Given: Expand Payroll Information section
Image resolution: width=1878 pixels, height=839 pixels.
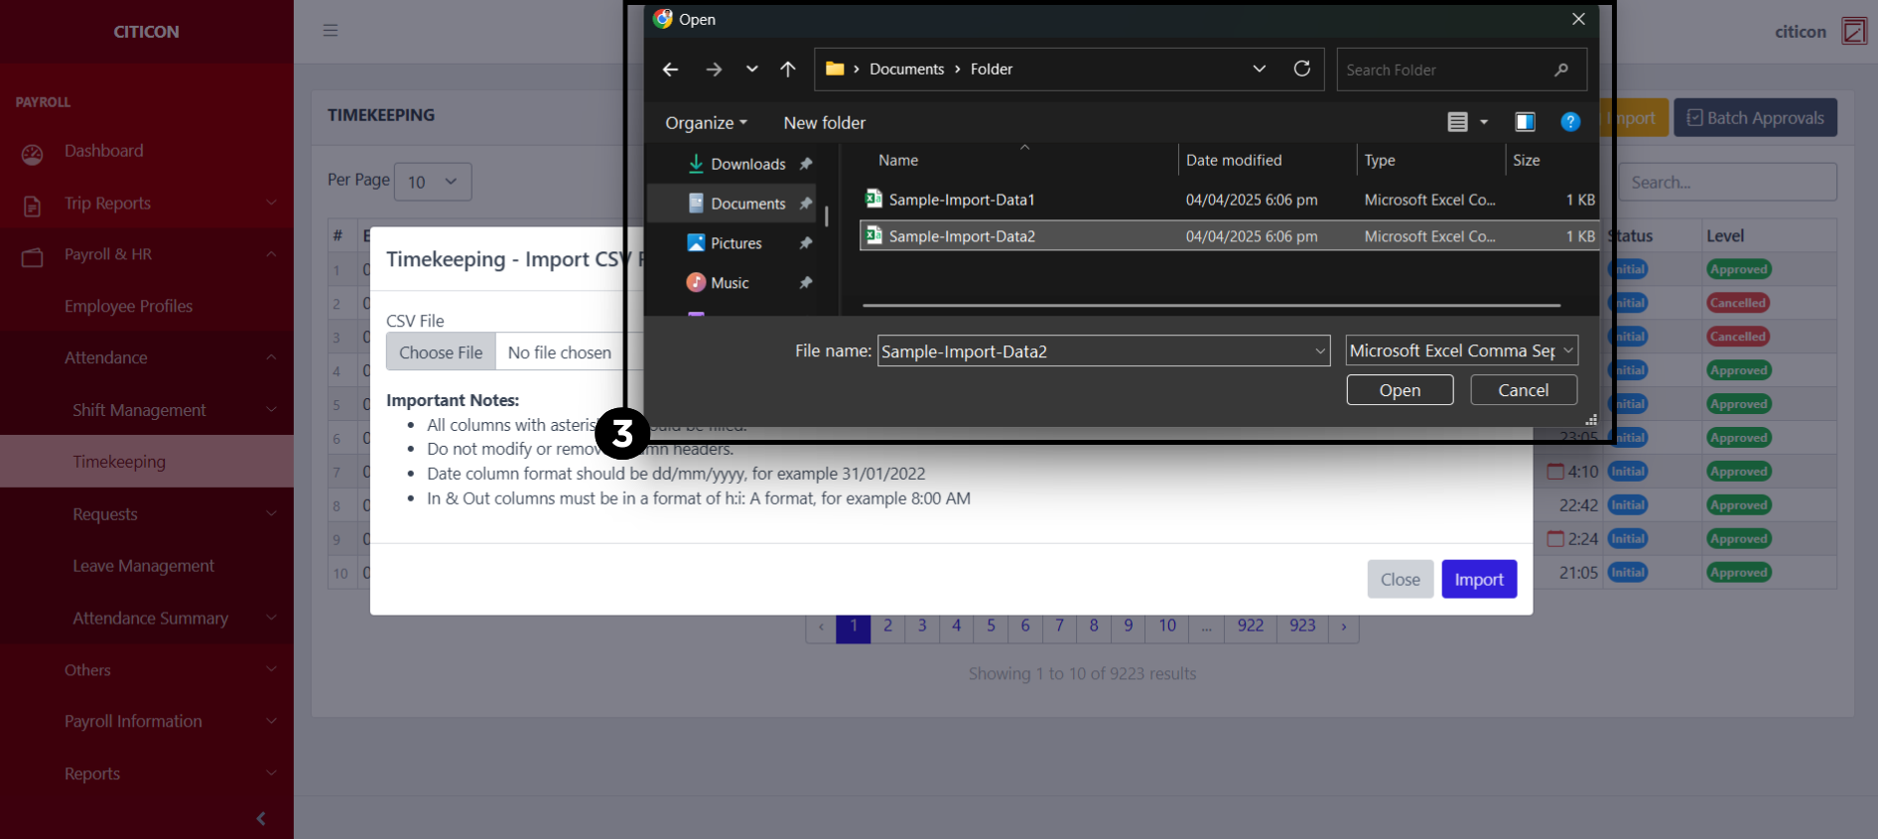Looking at the screenshot, I should [147, 722].
